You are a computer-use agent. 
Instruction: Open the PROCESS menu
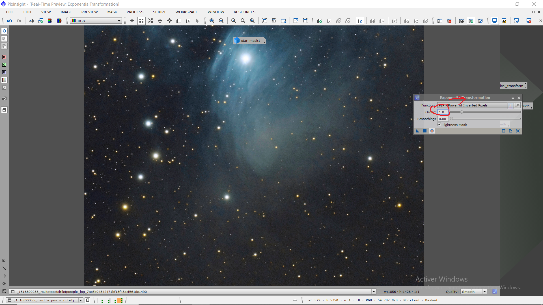point(135,12)
